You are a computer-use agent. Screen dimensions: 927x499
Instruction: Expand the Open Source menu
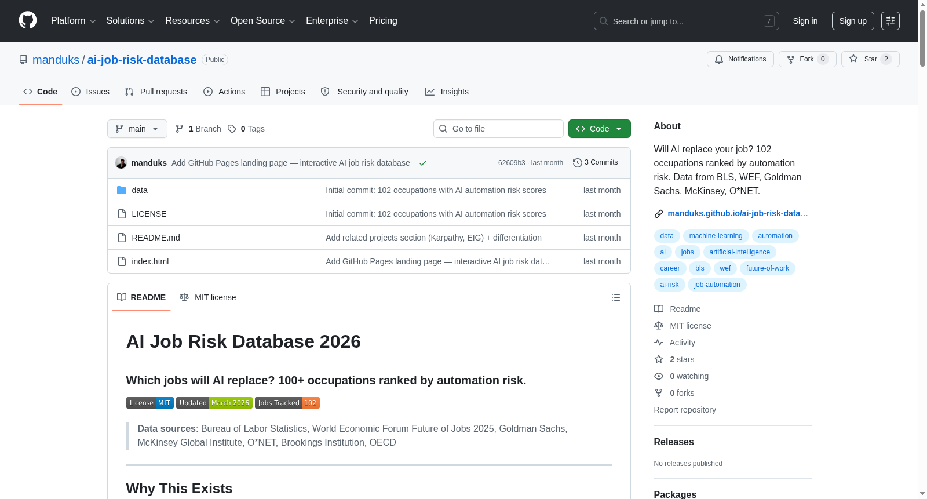(x=263, y=21)
